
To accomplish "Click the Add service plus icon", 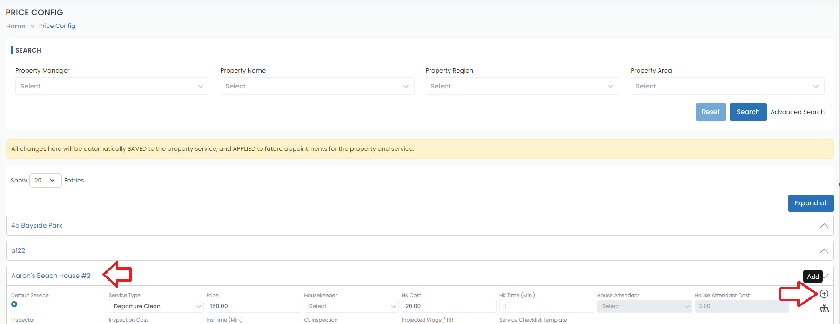I will coord(824,294).
